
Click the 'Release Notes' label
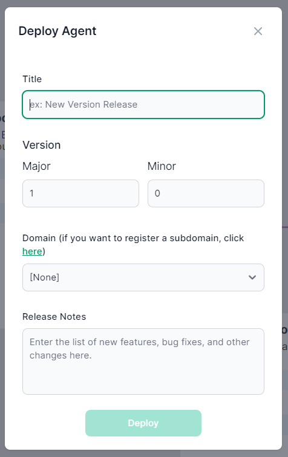coord(54,317)
